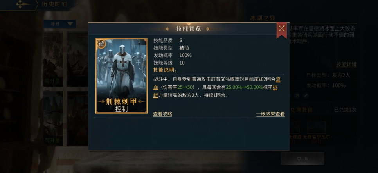Expand filter using the 筛选 arrow triangle
This screenshot has width=378, height=173.
pyautogui.click(x=70, y=24)
